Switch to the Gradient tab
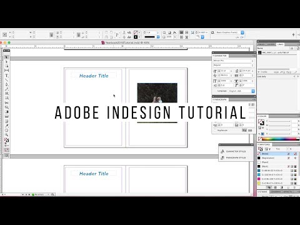This screenshot has height=225, width=300. click(x=276, y=191)
